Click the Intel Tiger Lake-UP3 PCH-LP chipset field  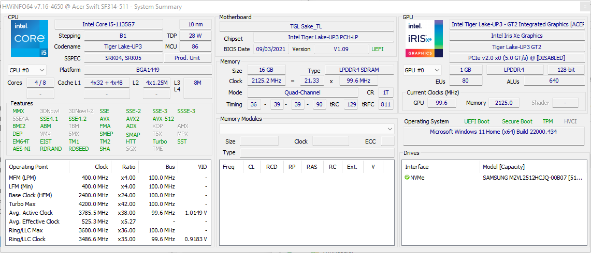click(323, 37)
